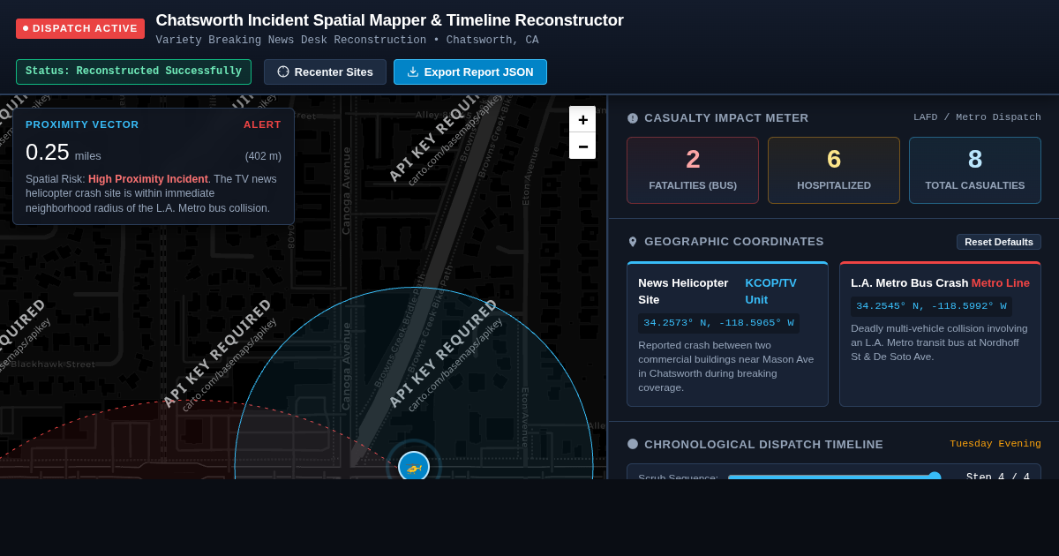Adjust the Scrub Sequence slider handle
The image size is (1059, 556).
coord(935,477)
